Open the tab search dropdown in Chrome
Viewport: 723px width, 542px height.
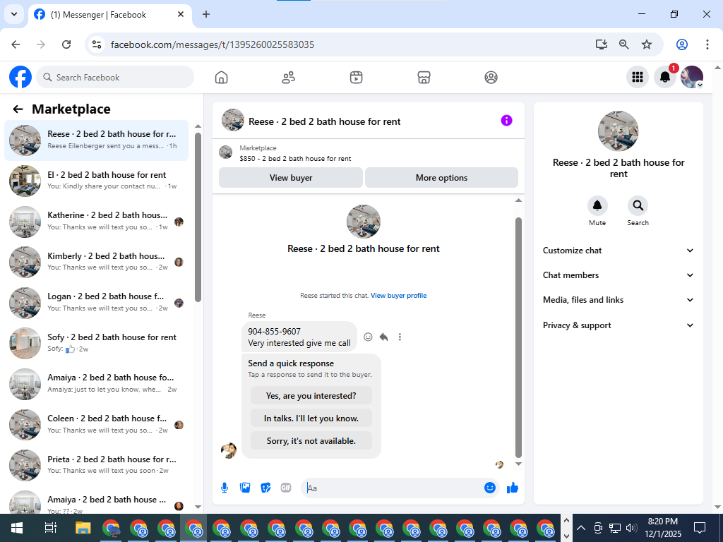14,14
